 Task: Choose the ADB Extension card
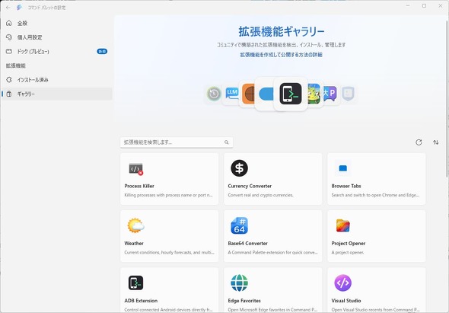pos(169,290)
